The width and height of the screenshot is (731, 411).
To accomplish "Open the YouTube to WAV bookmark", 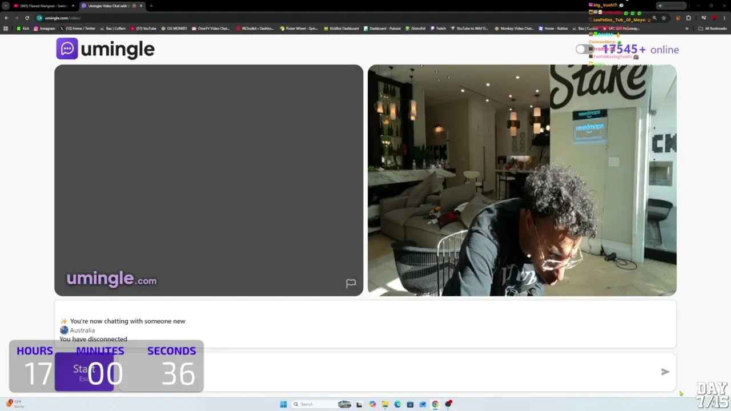I will (x=469, y=29).
